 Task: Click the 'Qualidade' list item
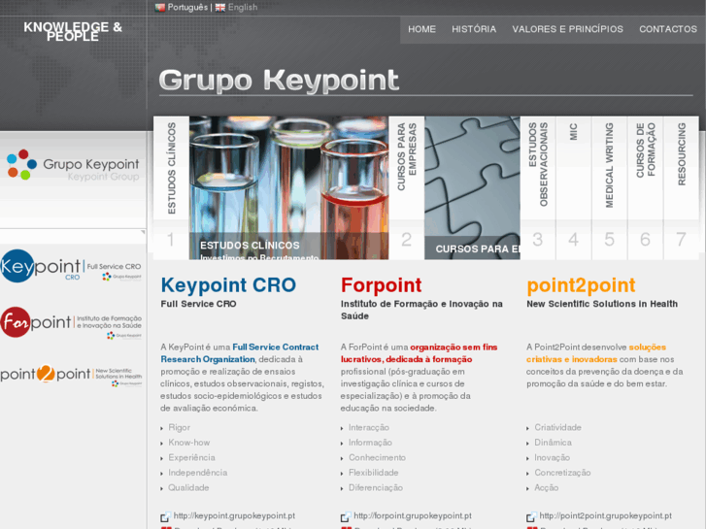188,487
